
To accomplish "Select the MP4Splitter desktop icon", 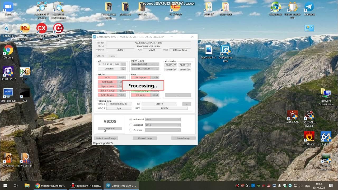I will tap(25, 160).
